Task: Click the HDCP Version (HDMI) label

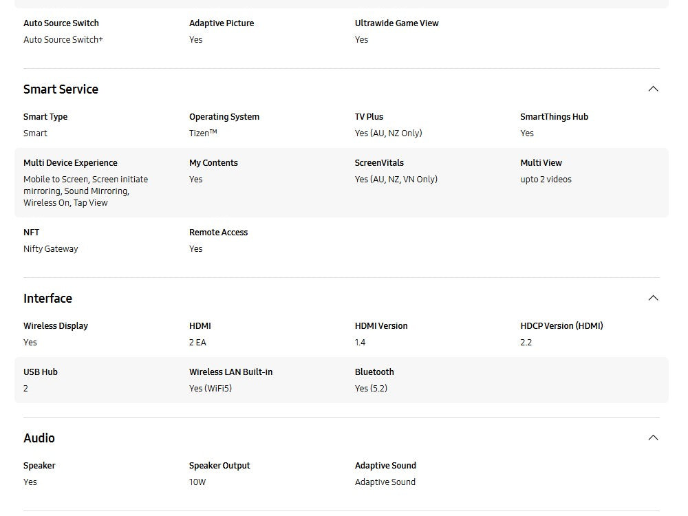Action: click(x=561, y=326)
